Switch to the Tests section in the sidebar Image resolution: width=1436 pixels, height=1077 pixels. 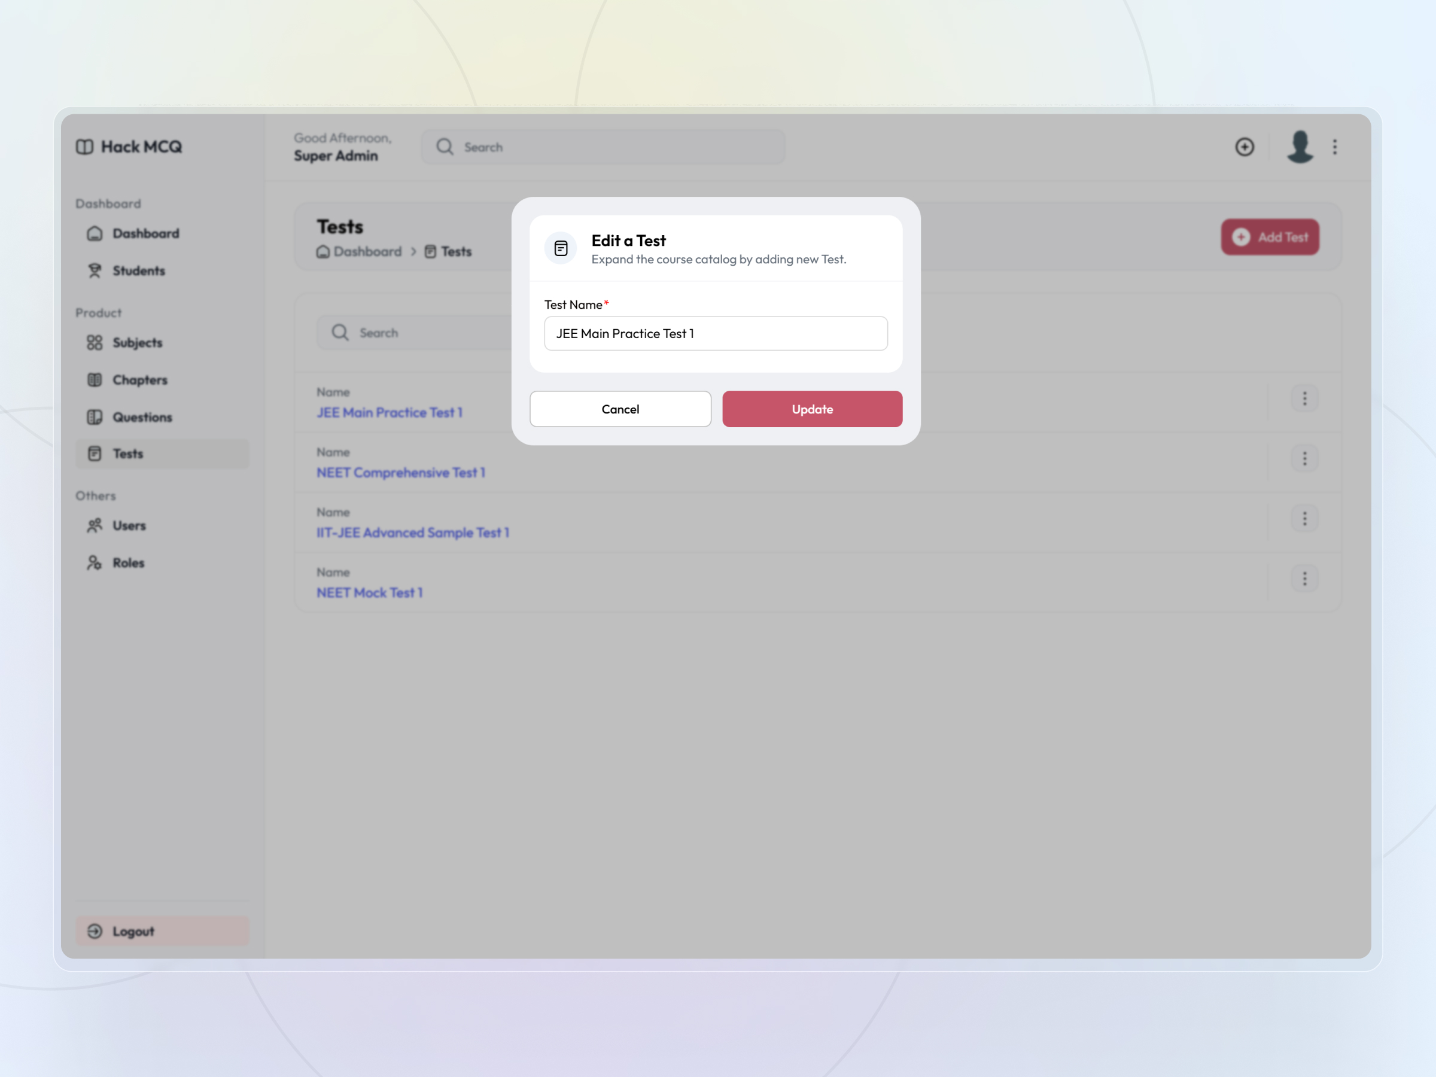point(128,454)
